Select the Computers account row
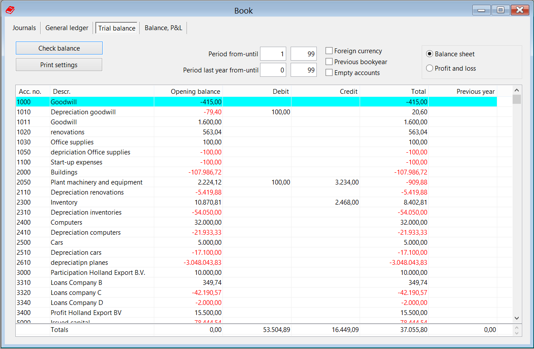The width and height of the screenshot is (534, 349). pyautogui.click(x=257, y=222)
